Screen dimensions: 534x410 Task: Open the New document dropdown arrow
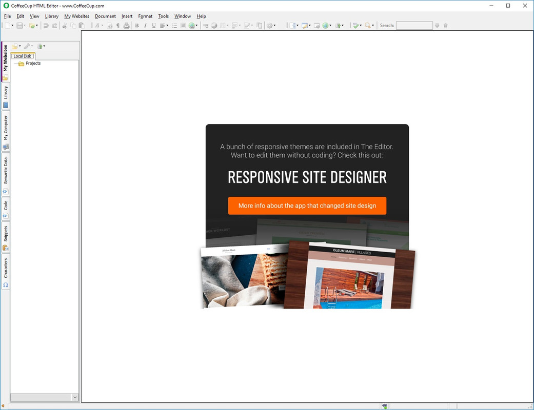13,26
